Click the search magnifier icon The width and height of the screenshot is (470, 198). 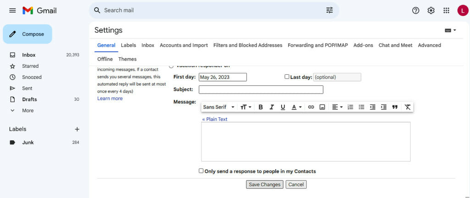[x=97, y=11]
